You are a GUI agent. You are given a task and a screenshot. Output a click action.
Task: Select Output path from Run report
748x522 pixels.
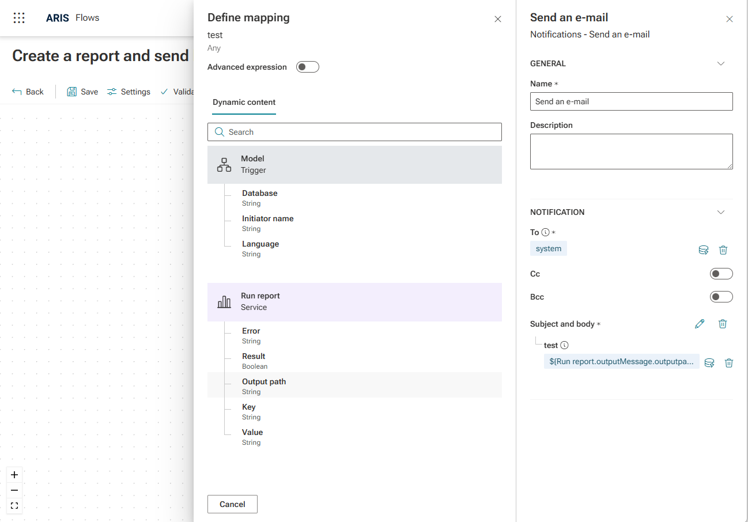click(264, 385)
